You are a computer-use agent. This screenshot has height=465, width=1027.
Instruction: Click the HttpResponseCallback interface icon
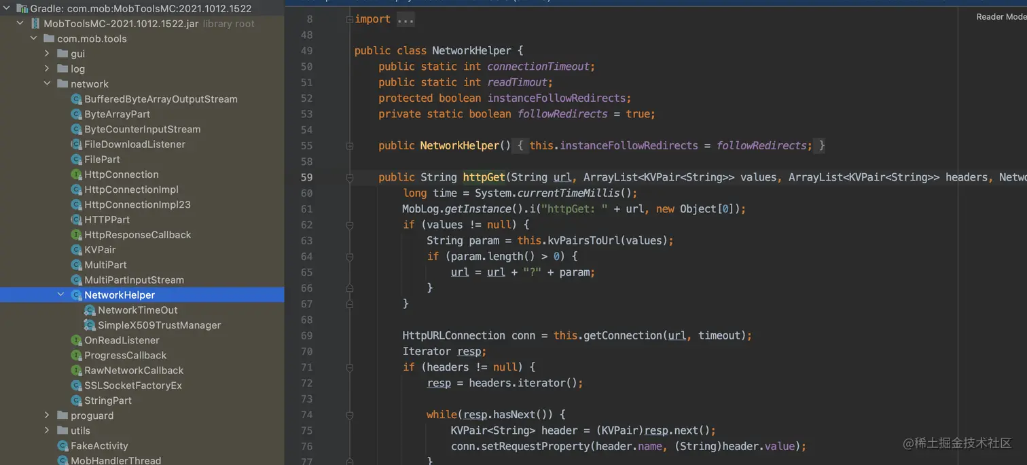coord(77,235)
